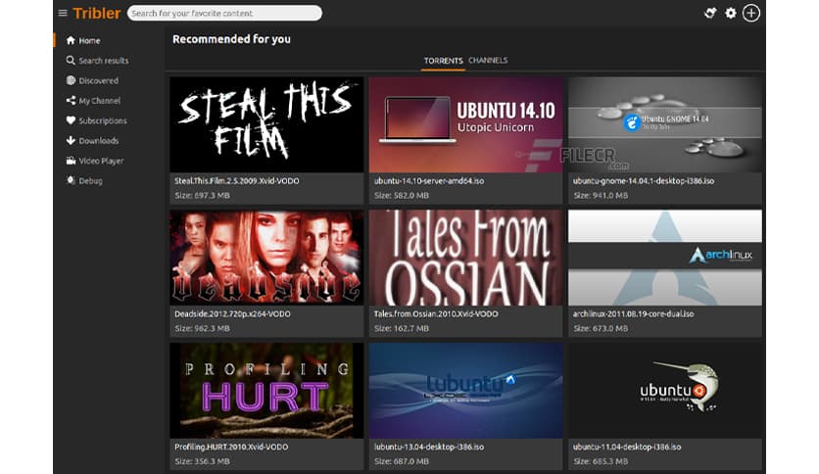The image size is (819, 474).
Task: Click Size: 582.0 MB text
Action: pyautogui.click(x=401, y=195)
